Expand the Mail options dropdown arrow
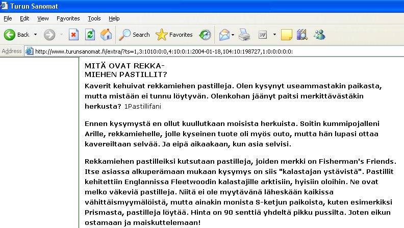404x228 pixels. (x=233, y=35)
